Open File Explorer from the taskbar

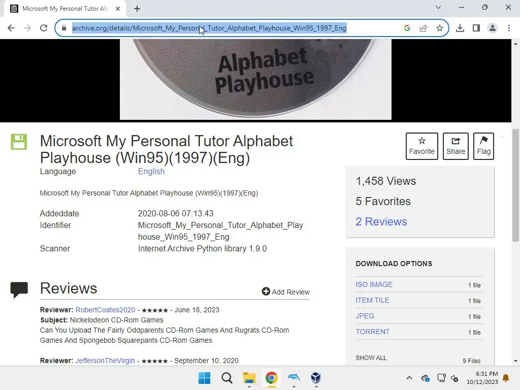pyautogui.click(x=249, y=378)
